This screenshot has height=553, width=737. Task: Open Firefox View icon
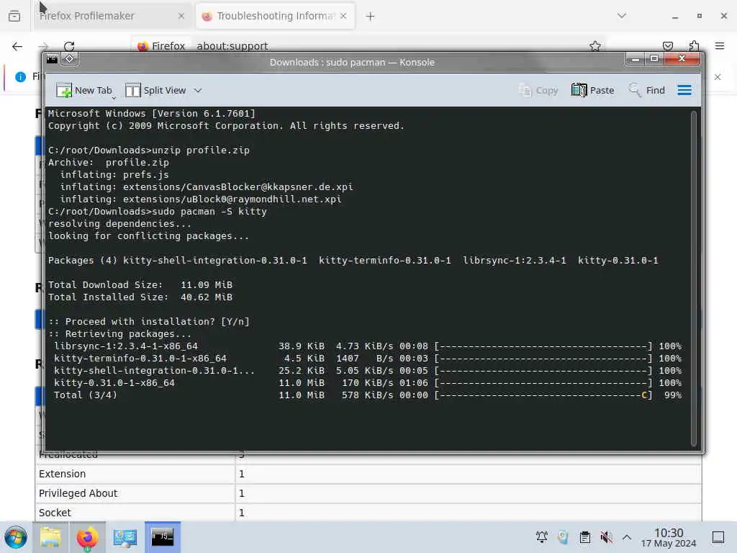[x=14, y=16]
